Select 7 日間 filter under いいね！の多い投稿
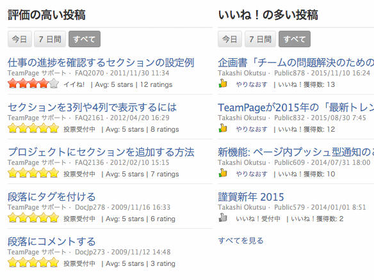 (260, 39)
